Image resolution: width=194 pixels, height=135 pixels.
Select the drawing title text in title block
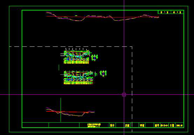click(x=94, y=125)
